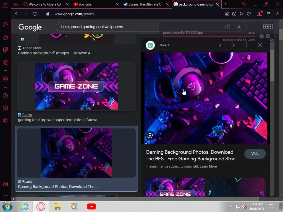Select Pexels headphones thumbnail result
Viewport: 283px width, 212px height.
(x=76, y=153)
